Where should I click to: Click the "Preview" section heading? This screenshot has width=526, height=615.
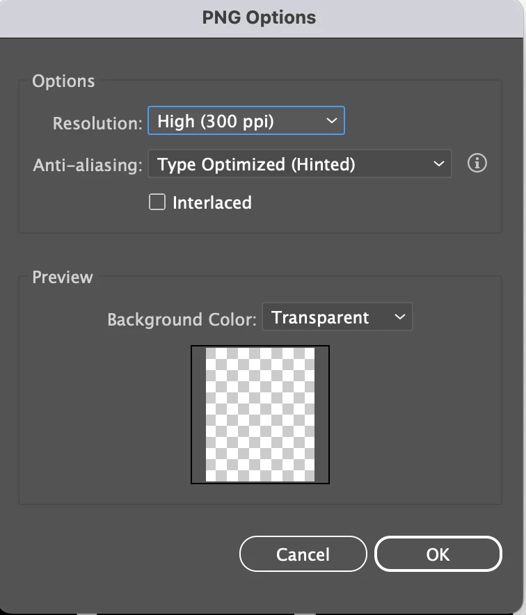63,278
